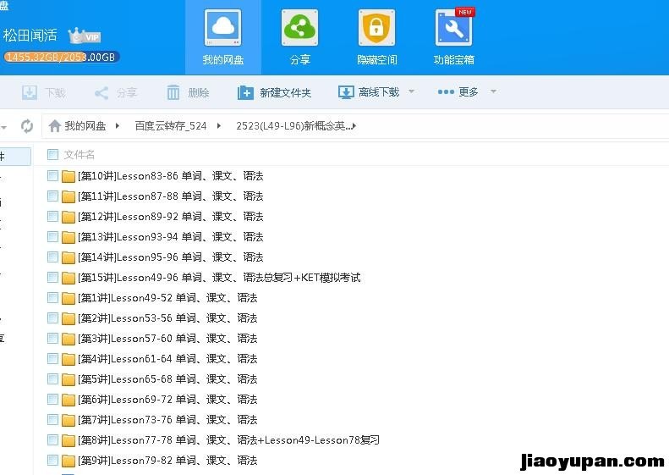Expand arrow after 2523(L49-L96) breadcrumb
669x475 pixels.
(x=354, y=126)
